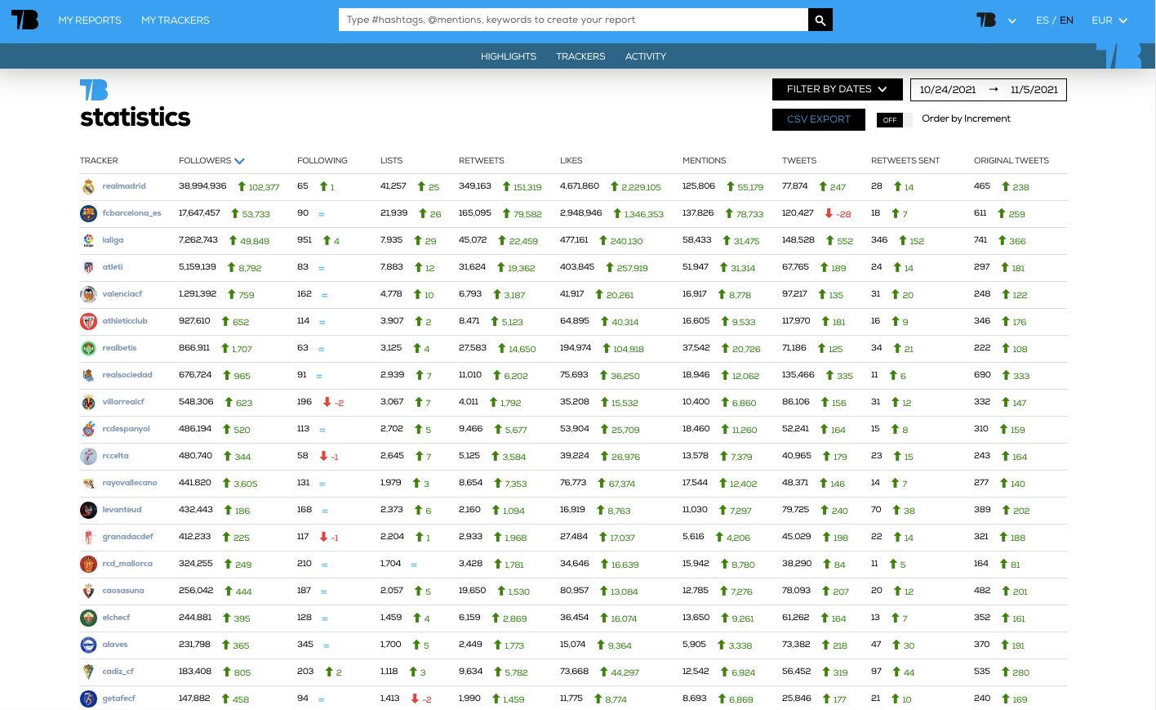Click the alaves crest avatar
The width and height of the screenshot is (1156, 710).
point(88,645)
